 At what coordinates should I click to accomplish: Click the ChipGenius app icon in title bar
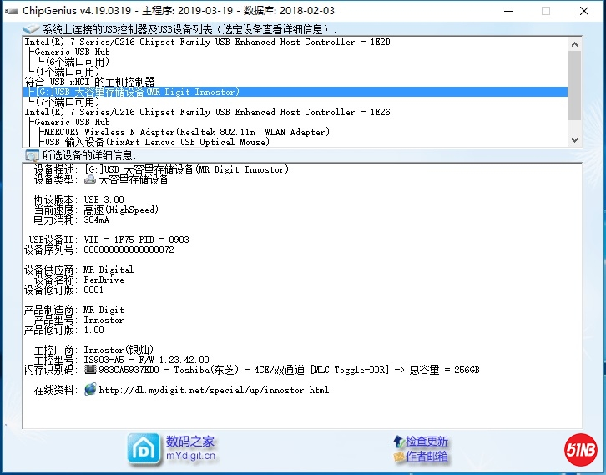coord(11,11)
